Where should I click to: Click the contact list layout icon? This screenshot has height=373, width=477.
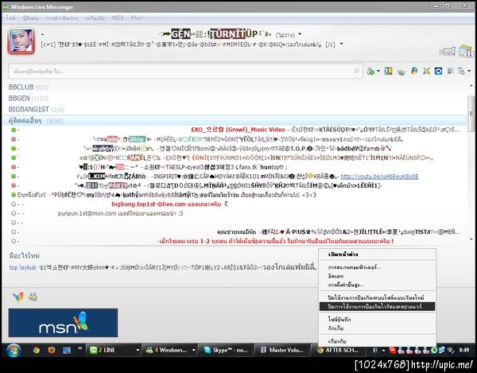click(451, 72)
